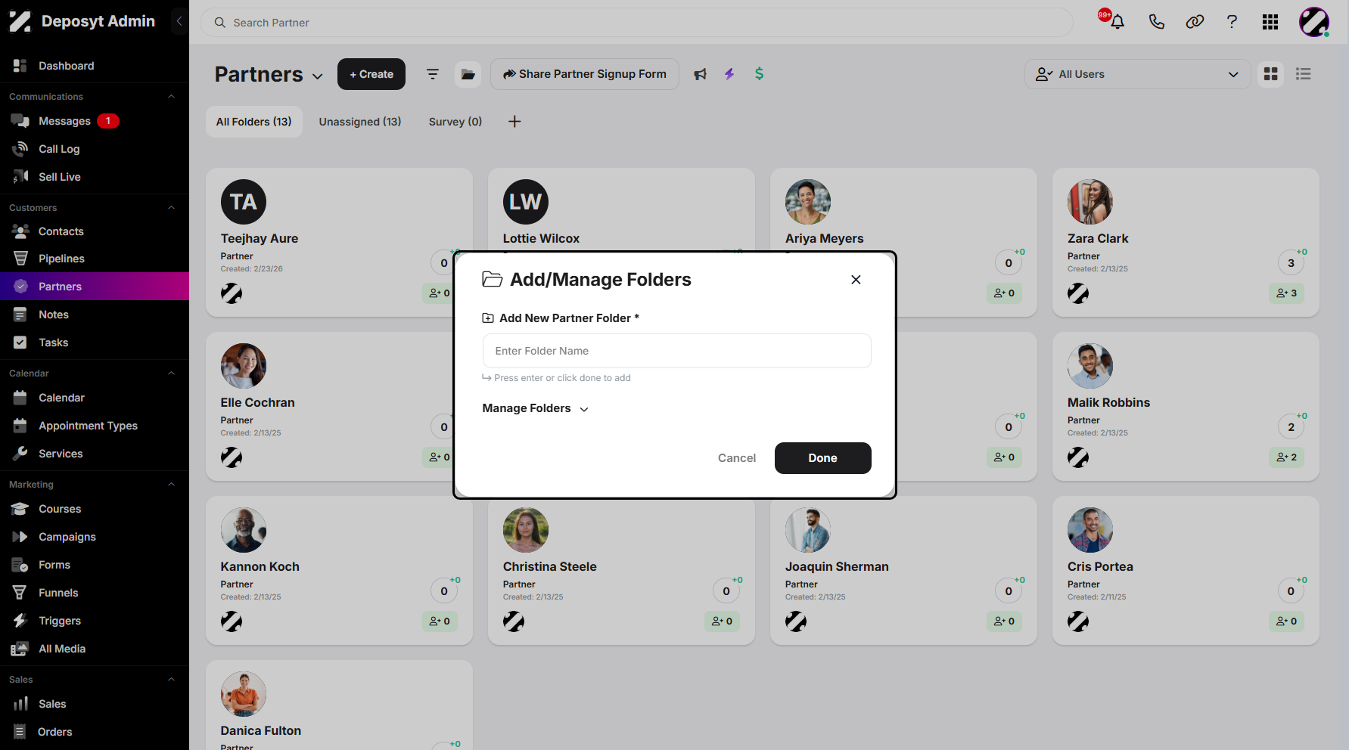This screenshot has width=1349, height=750.
Task: Open Messages in the sidebar
Action: coord(95,121)
